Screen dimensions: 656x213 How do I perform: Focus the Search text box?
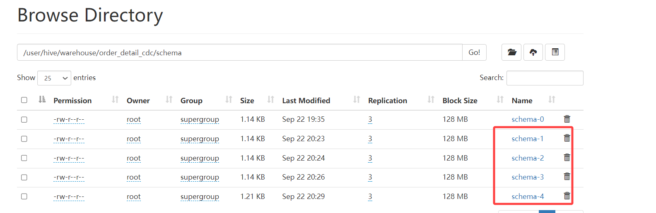point(545,78)
